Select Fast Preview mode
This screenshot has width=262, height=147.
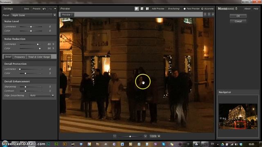192,9
